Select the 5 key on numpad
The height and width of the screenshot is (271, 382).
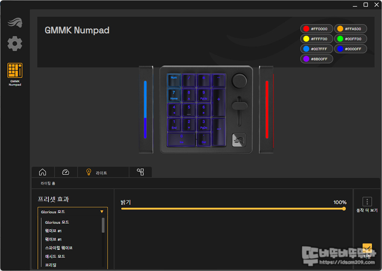[189, 110]
